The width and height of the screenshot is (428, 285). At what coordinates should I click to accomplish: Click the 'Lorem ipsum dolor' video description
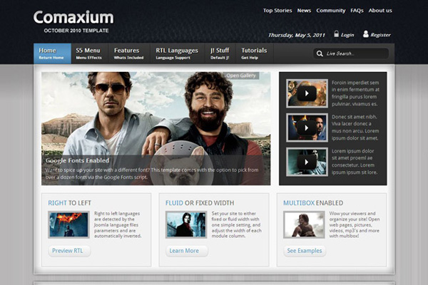[355, 162]
